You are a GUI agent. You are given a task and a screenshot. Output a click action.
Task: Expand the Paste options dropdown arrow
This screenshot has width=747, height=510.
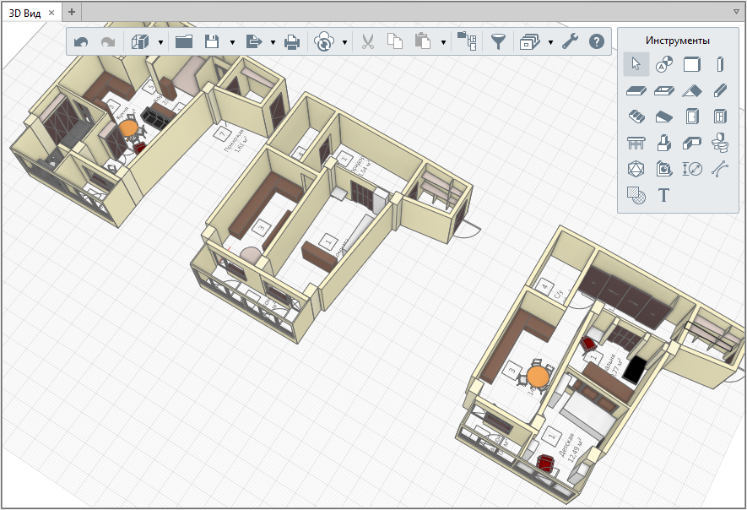[443, 42]
